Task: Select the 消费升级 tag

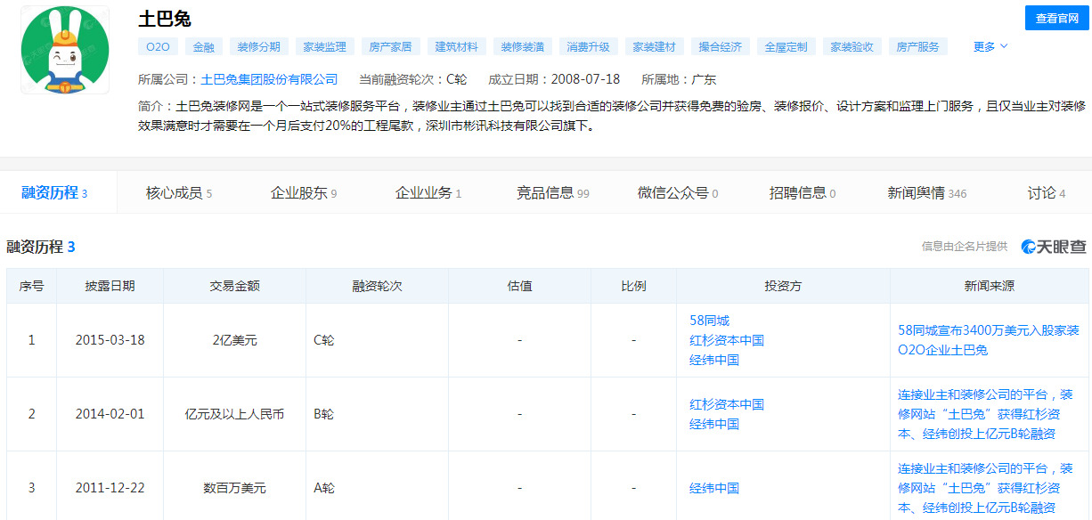Action: point(588,47)
